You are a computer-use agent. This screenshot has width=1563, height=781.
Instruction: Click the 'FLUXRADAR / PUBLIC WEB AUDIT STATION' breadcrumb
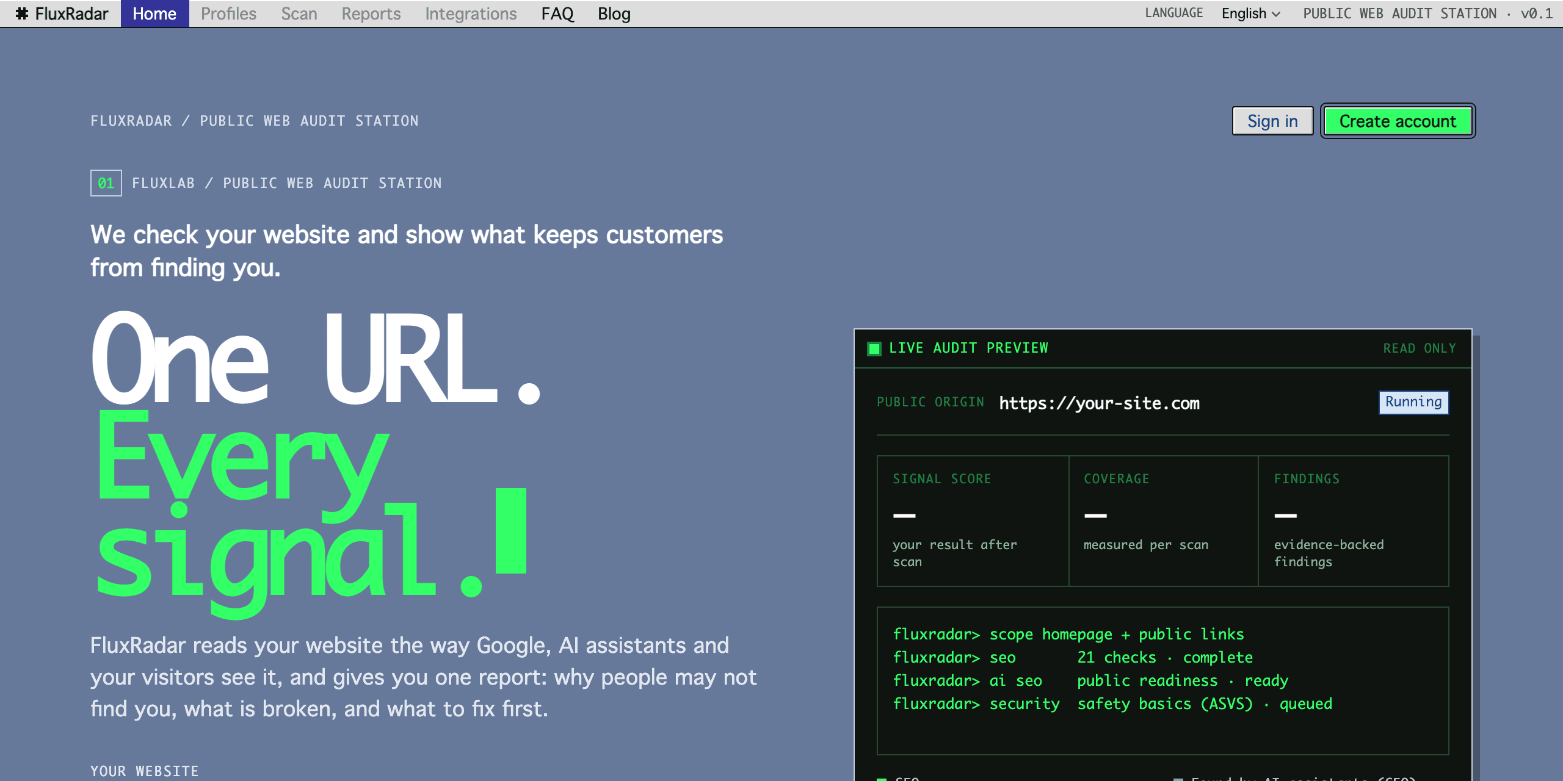pyautogui.click(x=255, y=121)
